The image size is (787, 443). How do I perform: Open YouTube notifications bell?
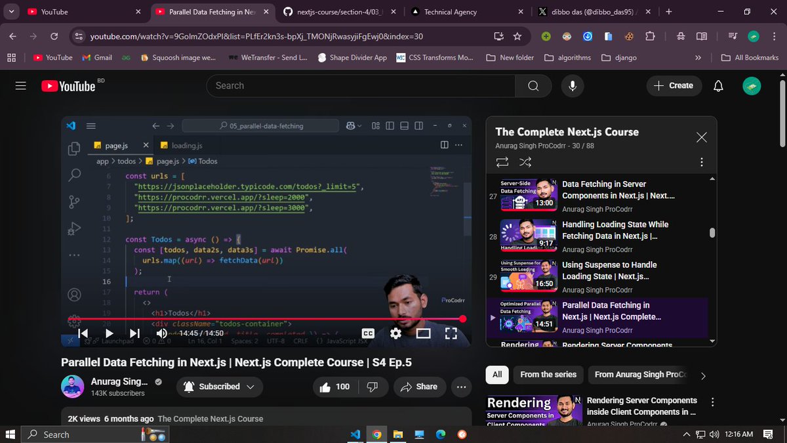pyautogui.click(x=719, y=86)
